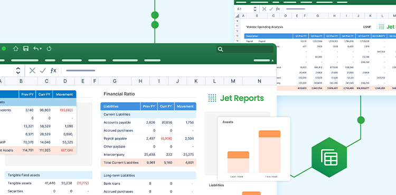
Task: Click the fx icon in back window
Action: [278, 9]
